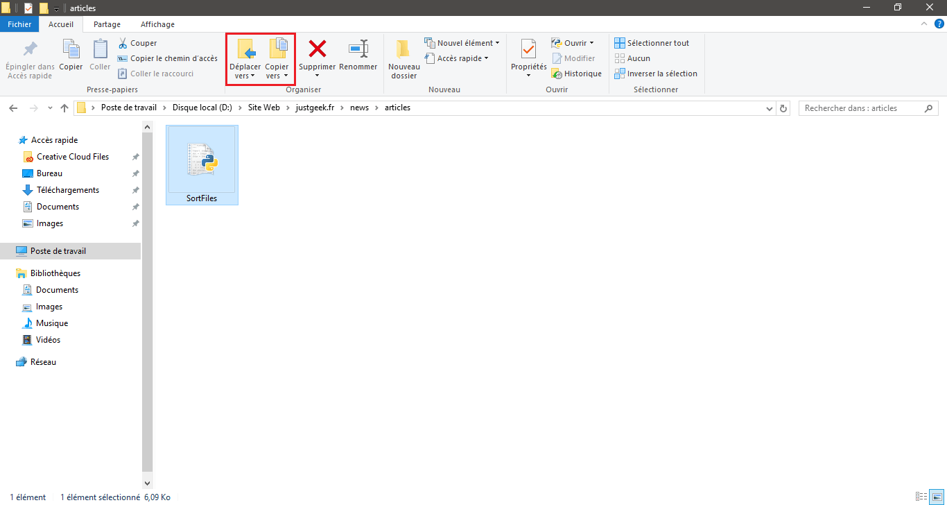The height and width of the screenshot is (505, 947).
Task: Open the ribbon help question mark
Action: (938, 24)
